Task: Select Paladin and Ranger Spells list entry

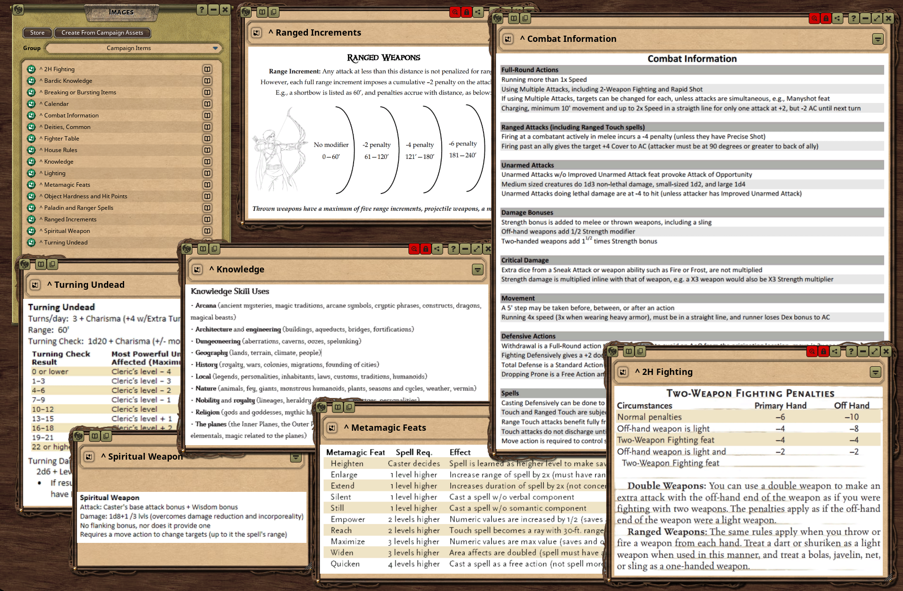Action: tap(79, 208)
